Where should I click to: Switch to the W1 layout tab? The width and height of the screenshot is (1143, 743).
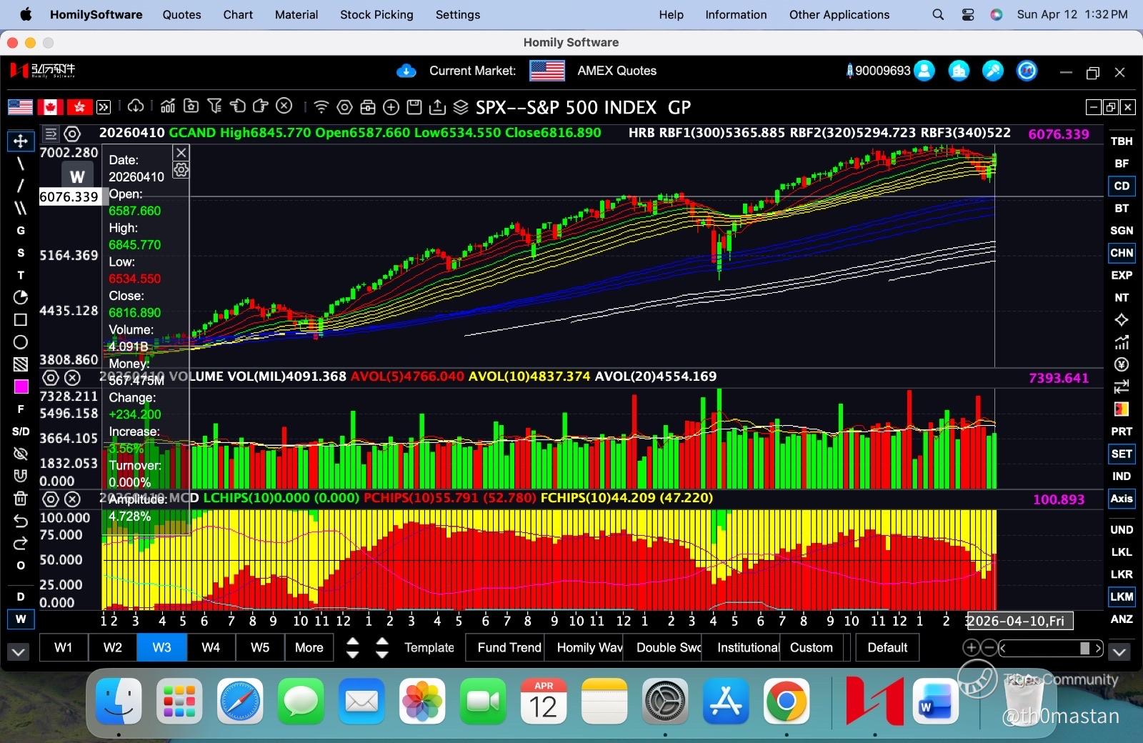[64, 647]
